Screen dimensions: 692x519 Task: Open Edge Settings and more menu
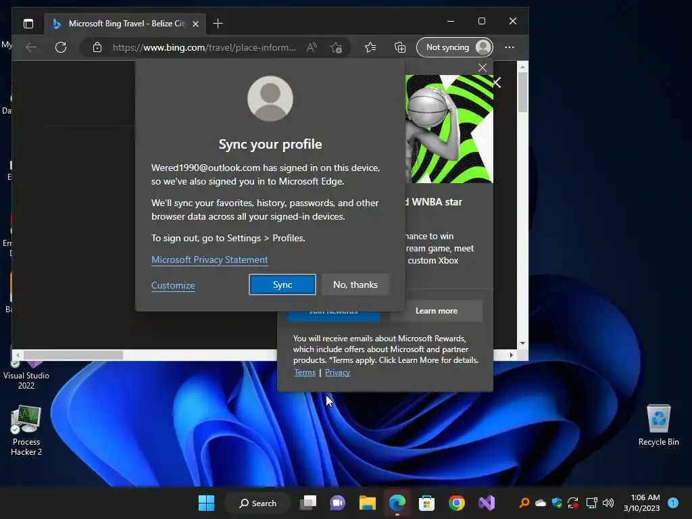[510, 47]
